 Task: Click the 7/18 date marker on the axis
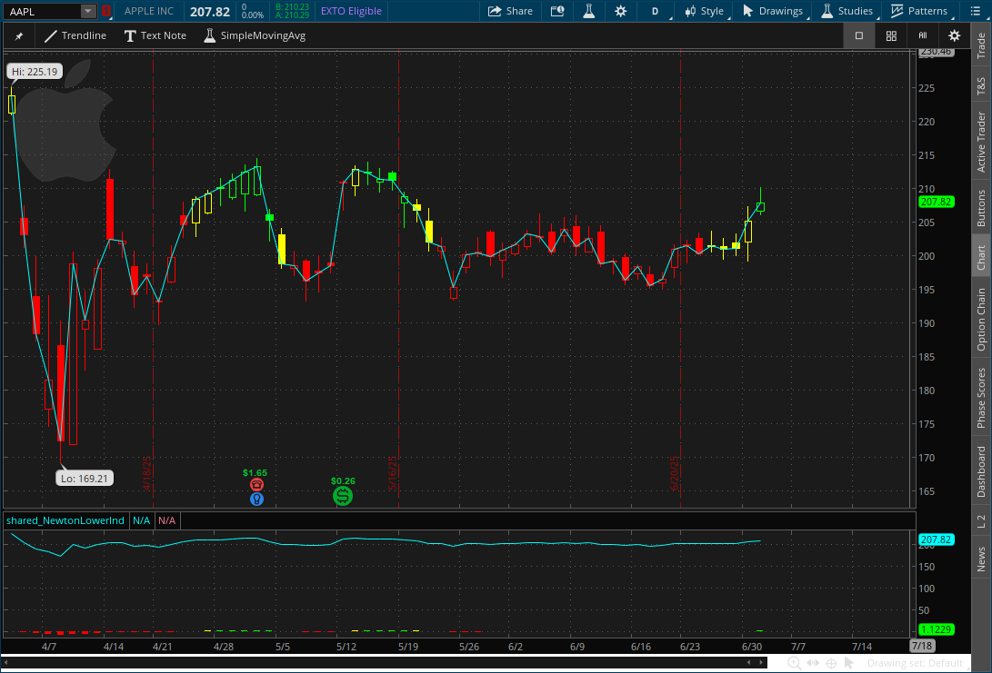pos(922,646)
